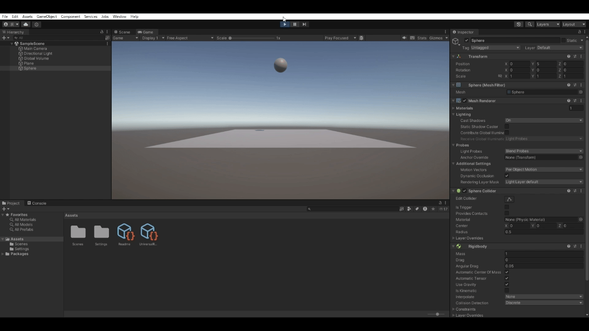This screenshot has height=331, width=589.
Task: Enable Is Kinematic on the Rigidbody
Action: [x=507, y=291]
